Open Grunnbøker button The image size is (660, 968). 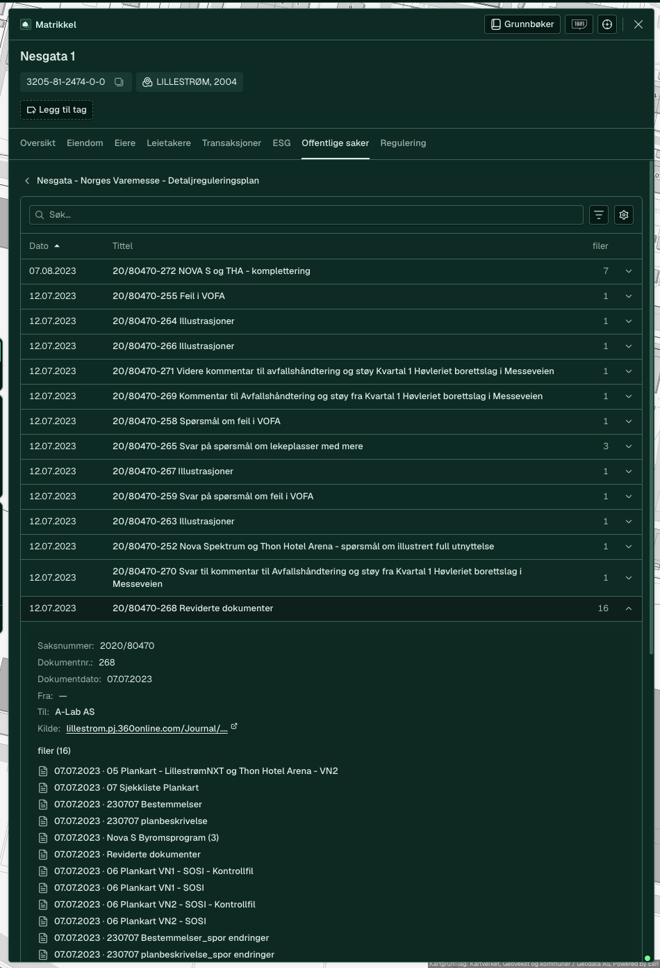coord(522,24)
